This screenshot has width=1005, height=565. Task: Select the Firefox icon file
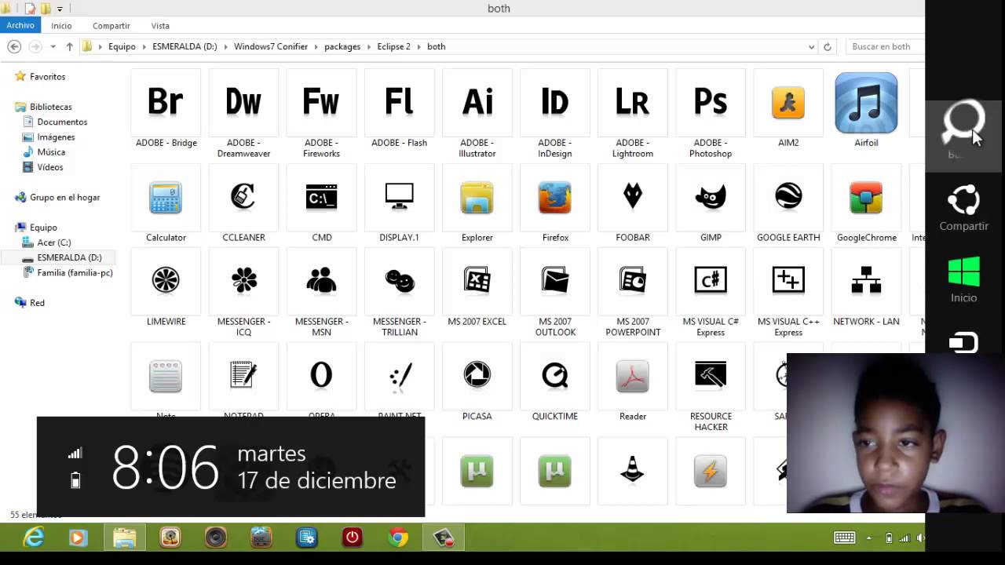pyautogui.click(x=554, y=198)
